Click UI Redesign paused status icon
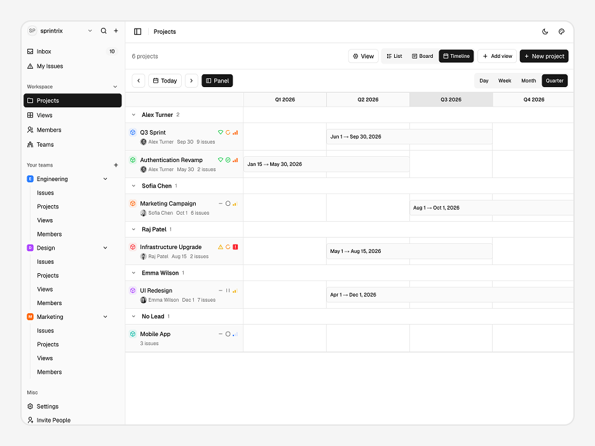 point(228,290)
